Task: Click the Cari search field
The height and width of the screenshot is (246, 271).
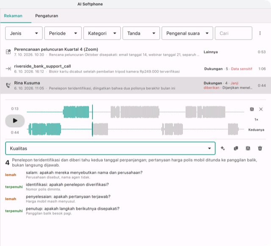Action: (233, 33)
